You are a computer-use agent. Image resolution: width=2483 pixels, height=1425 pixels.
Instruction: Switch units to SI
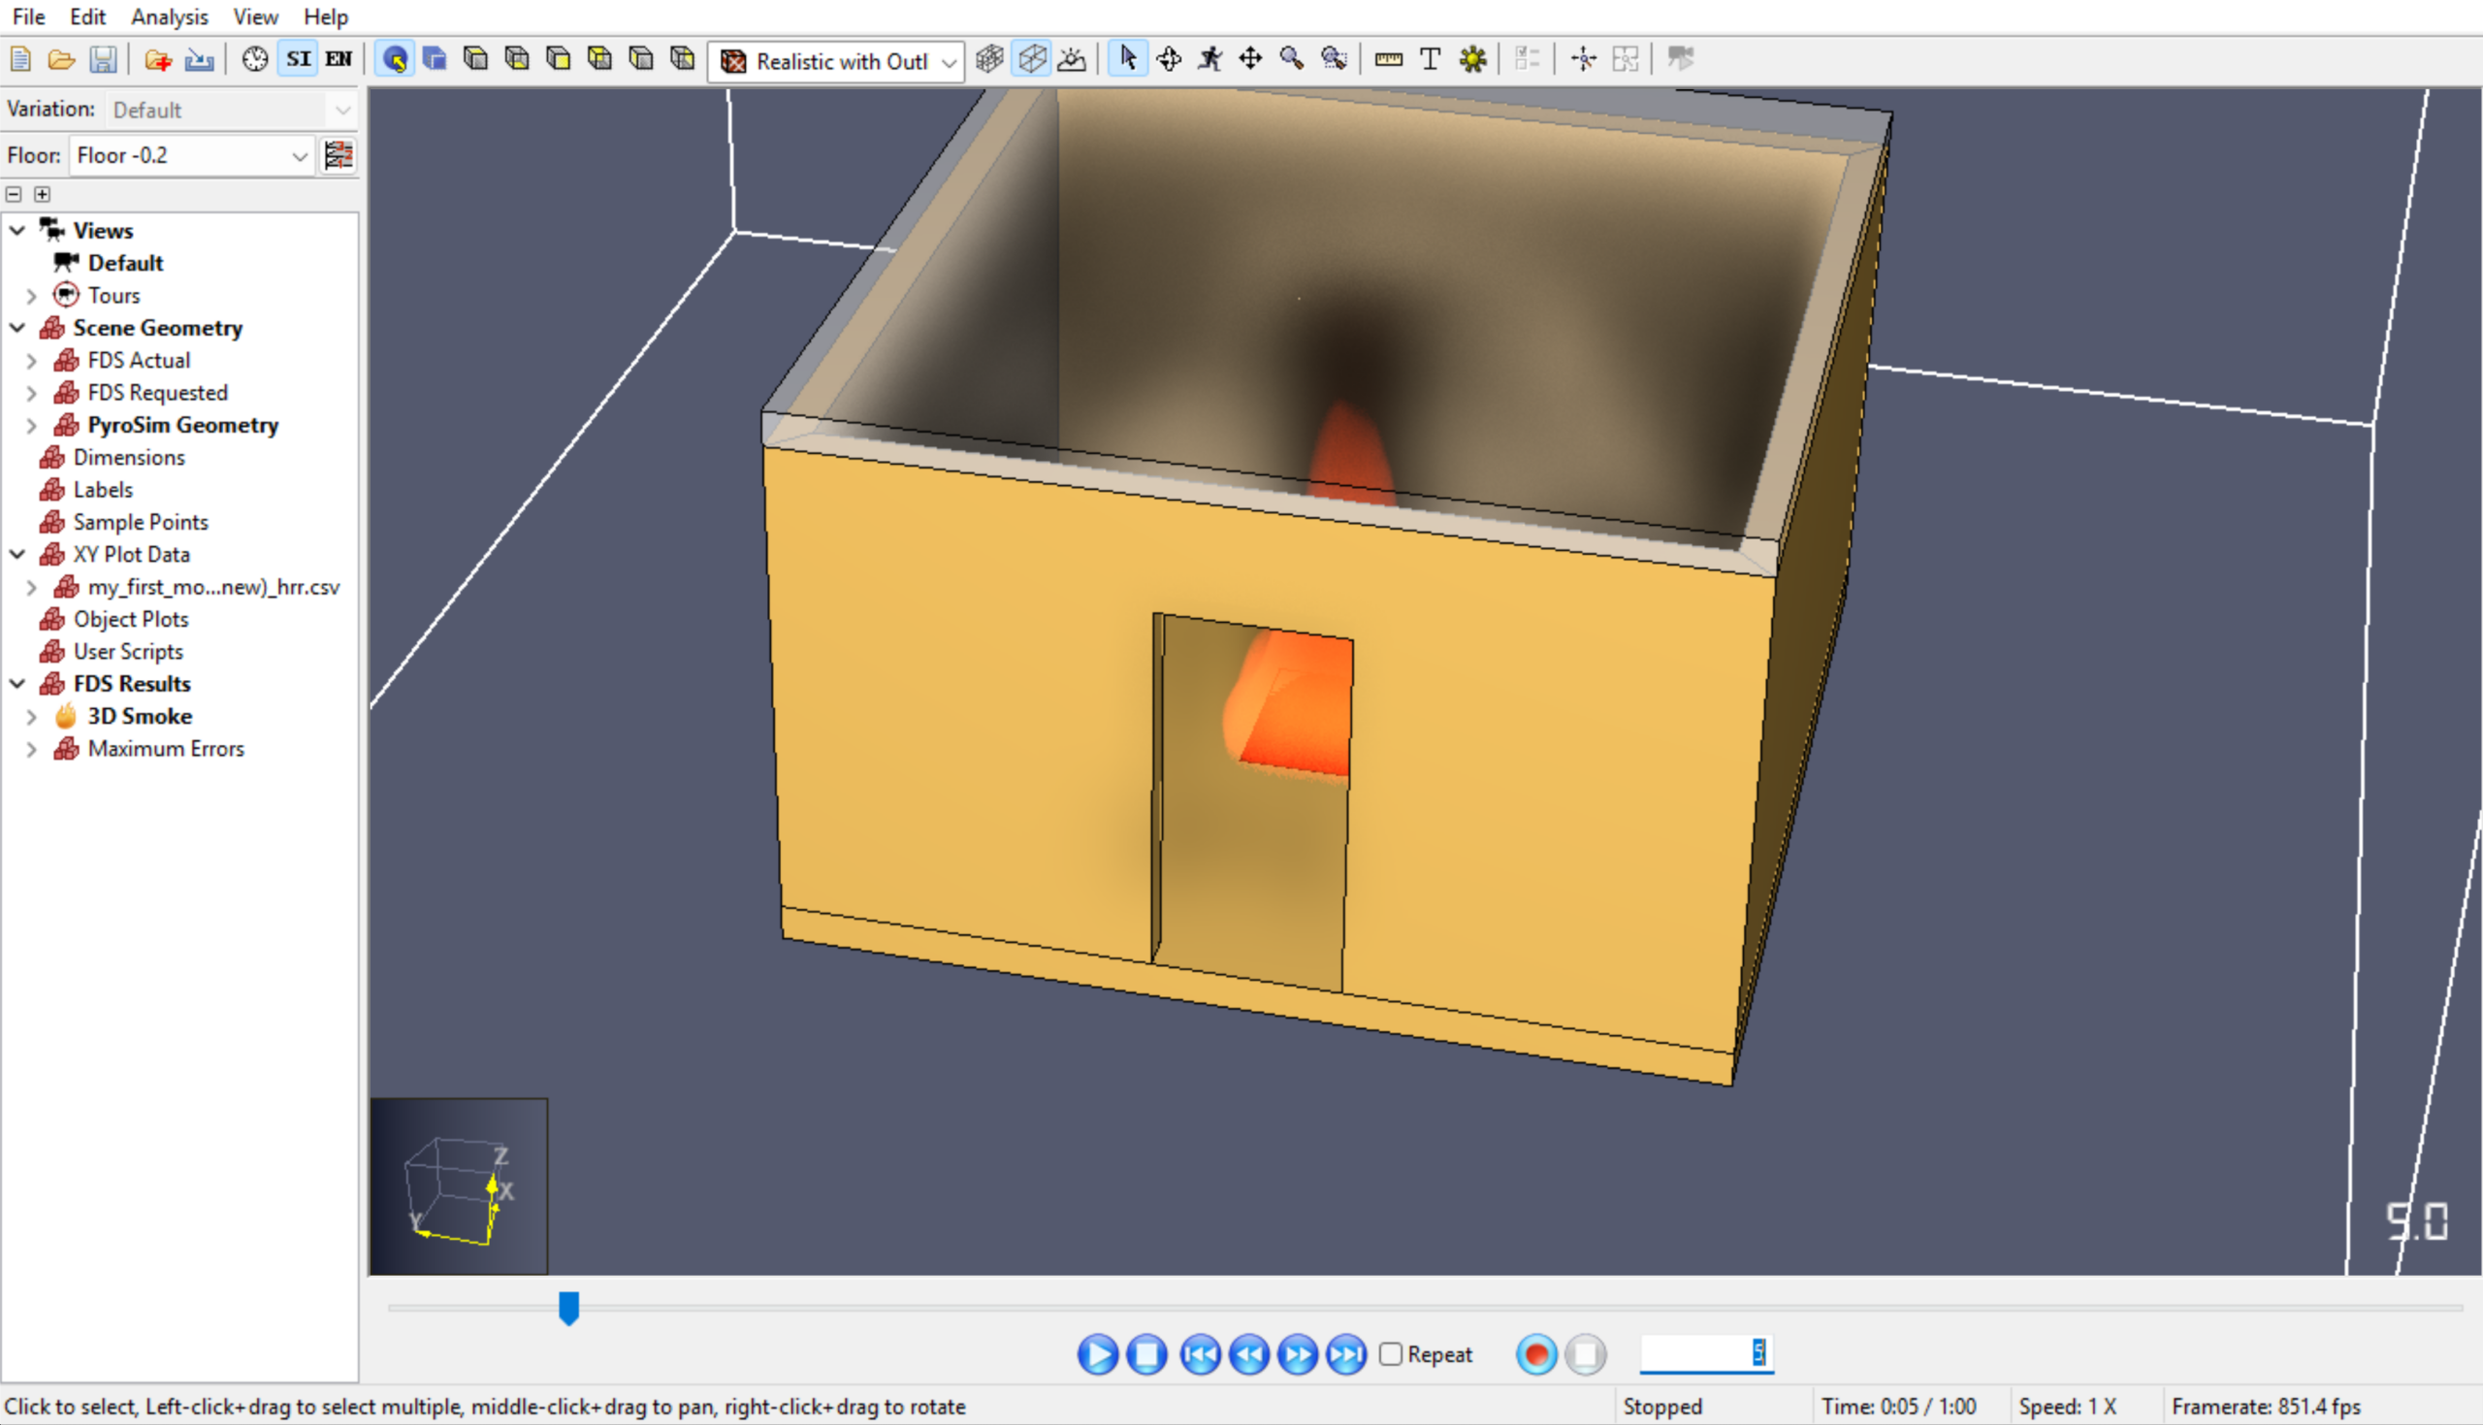pyautogui.click(x=299, y=60)
